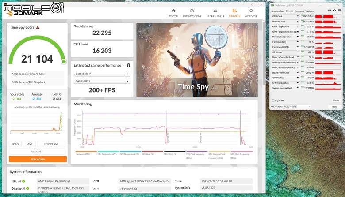Screen dimensions: 345x197
Task: Open the AMD Radeon RX 9070 GRE selector
Action: pos(291,107)
